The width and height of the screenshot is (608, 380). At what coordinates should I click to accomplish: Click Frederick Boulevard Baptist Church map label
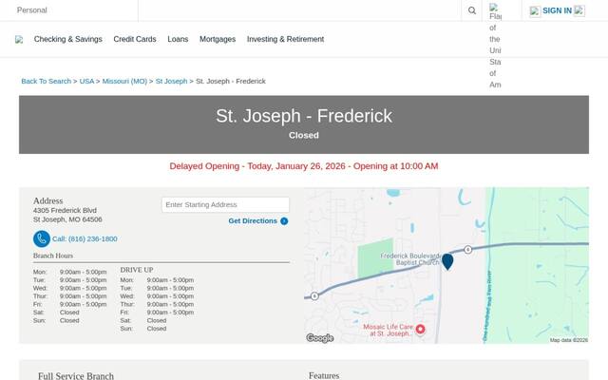[x=411, y=259]
